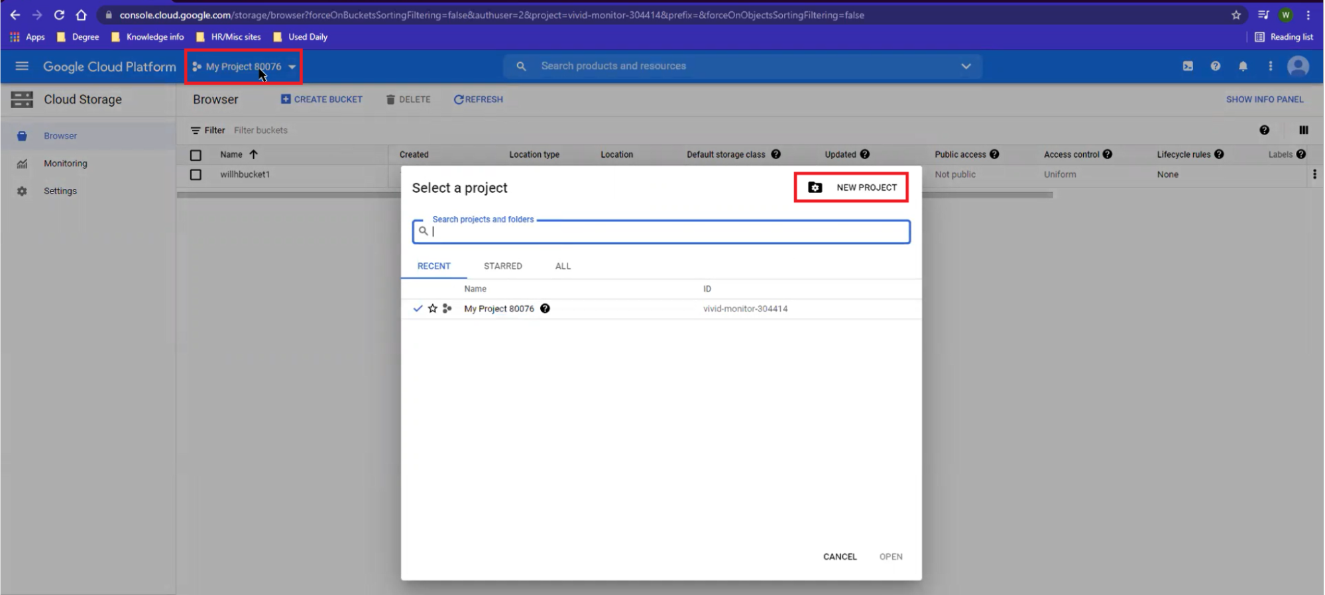1325x595 pixels.
Task: Open Settings in the sidebar
Action: [x=88, y=191]
